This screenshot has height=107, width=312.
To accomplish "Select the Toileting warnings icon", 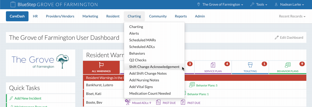I will (250, 65).
